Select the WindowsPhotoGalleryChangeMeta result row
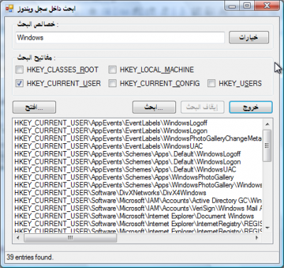Viewport: 284px width, 268px height. [x=138, y=138]
